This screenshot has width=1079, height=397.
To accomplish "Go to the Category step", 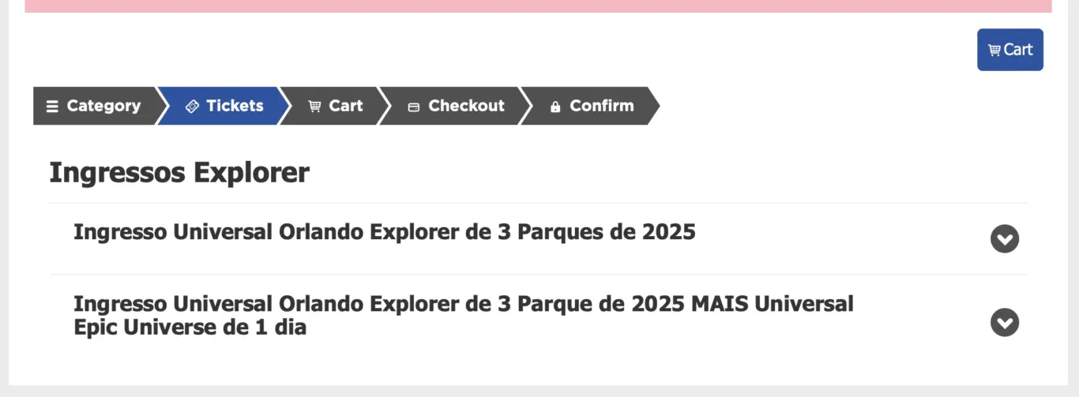I will 95,106.
